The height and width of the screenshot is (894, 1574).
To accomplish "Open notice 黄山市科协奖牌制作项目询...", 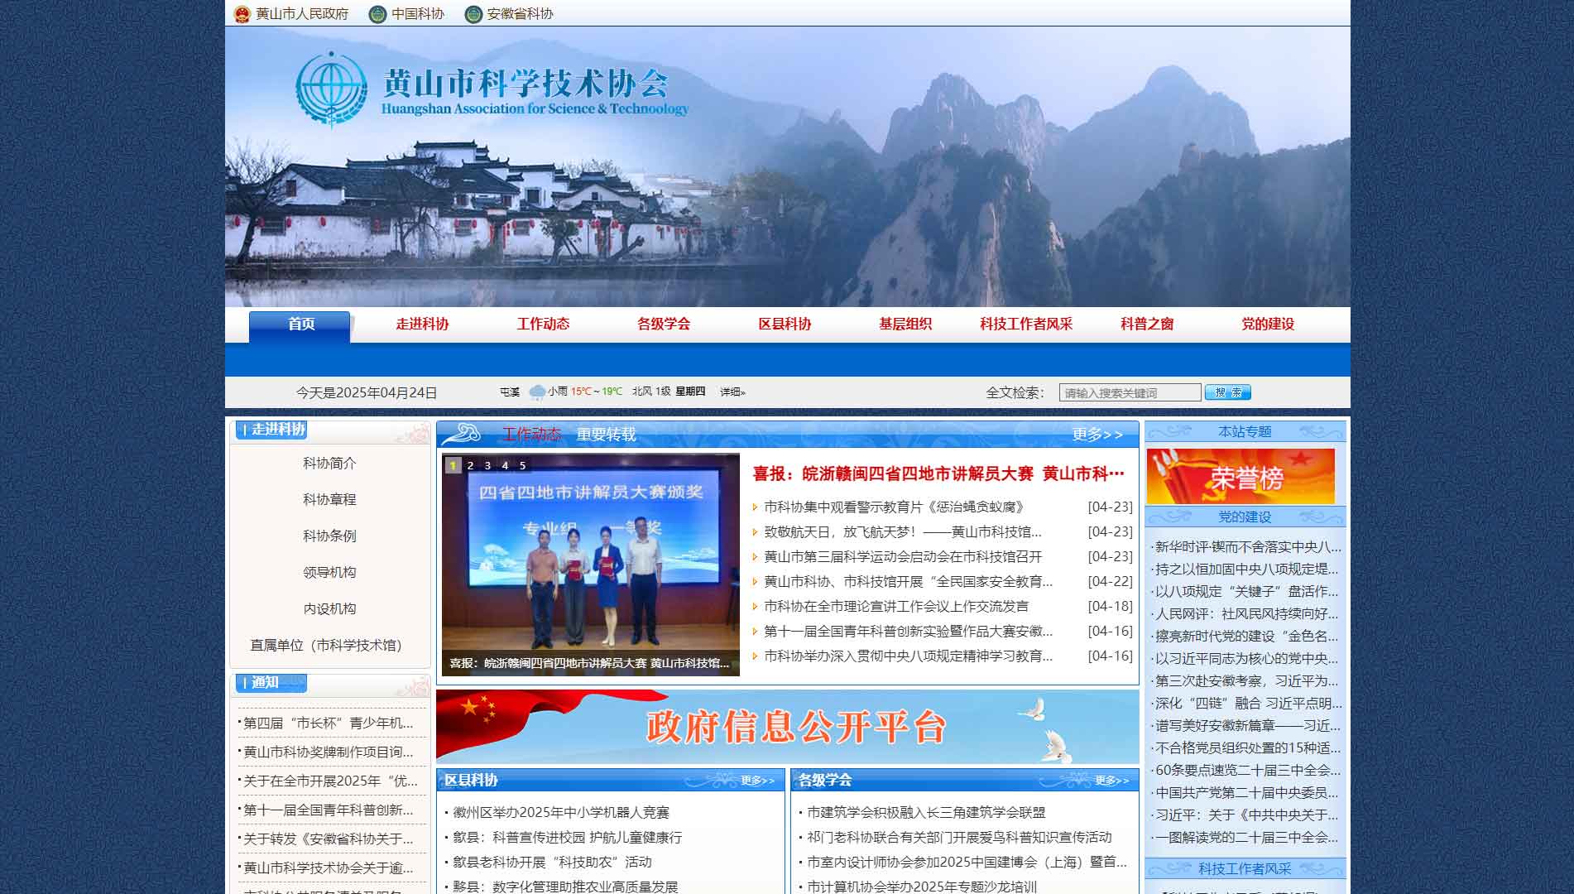I will (x=328, y=752).
